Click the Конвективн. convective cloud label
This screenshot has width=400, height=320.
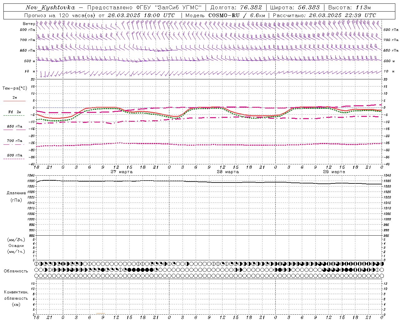point(16,292)
